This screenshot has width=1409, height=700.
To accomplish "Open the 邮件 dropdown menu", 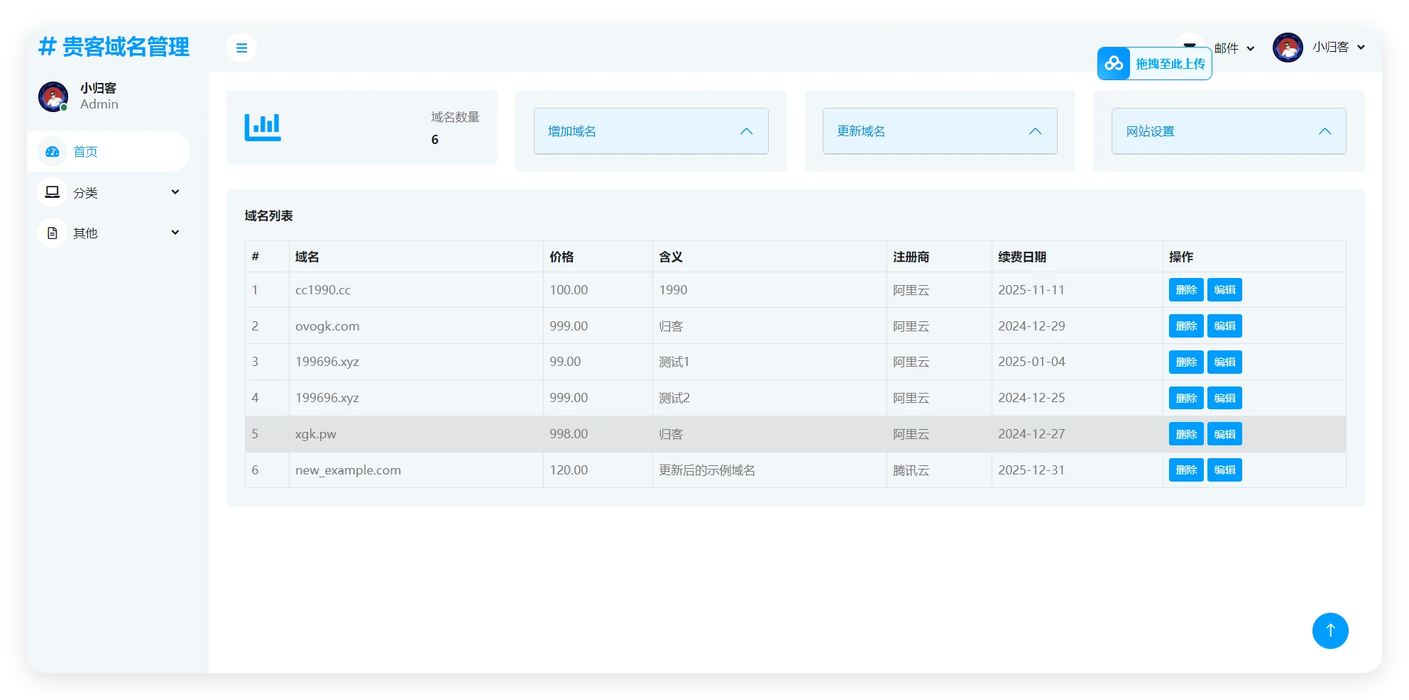I will click(1234, 48).
